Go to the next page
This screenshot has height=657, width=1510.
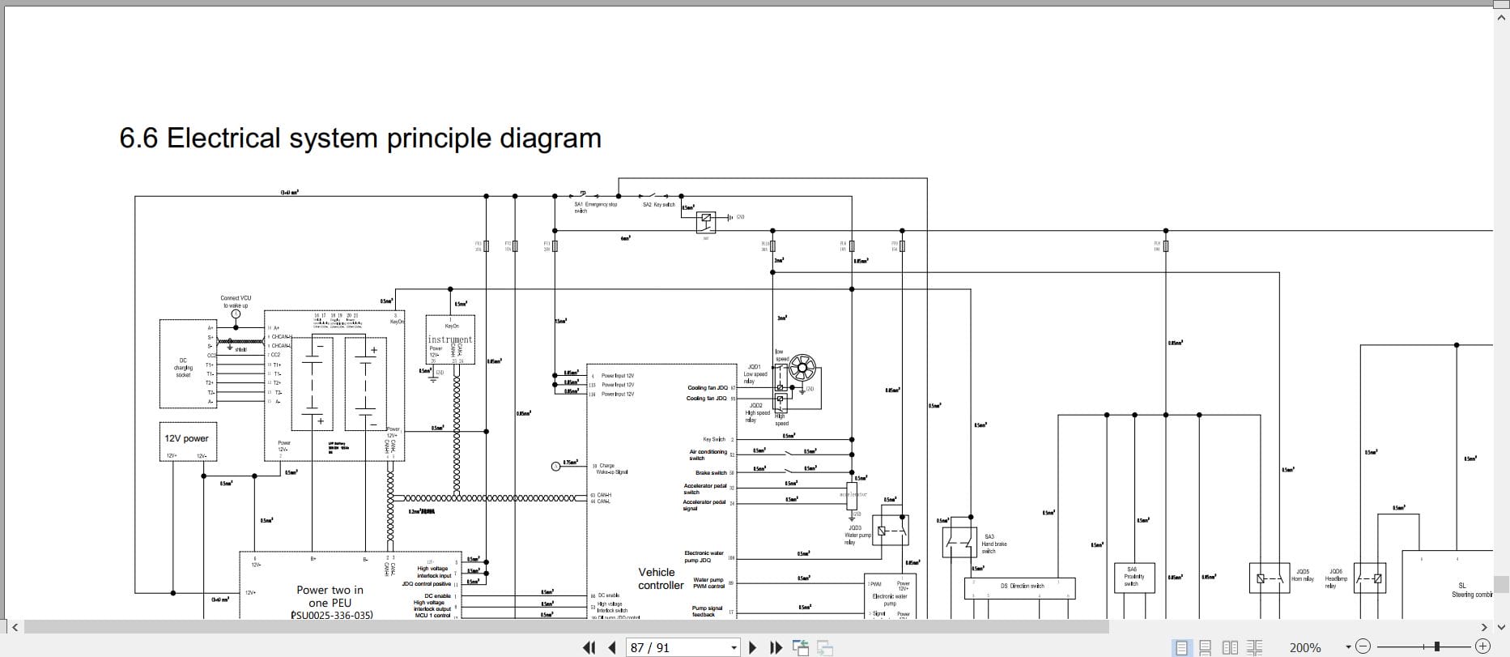(752, 647)
